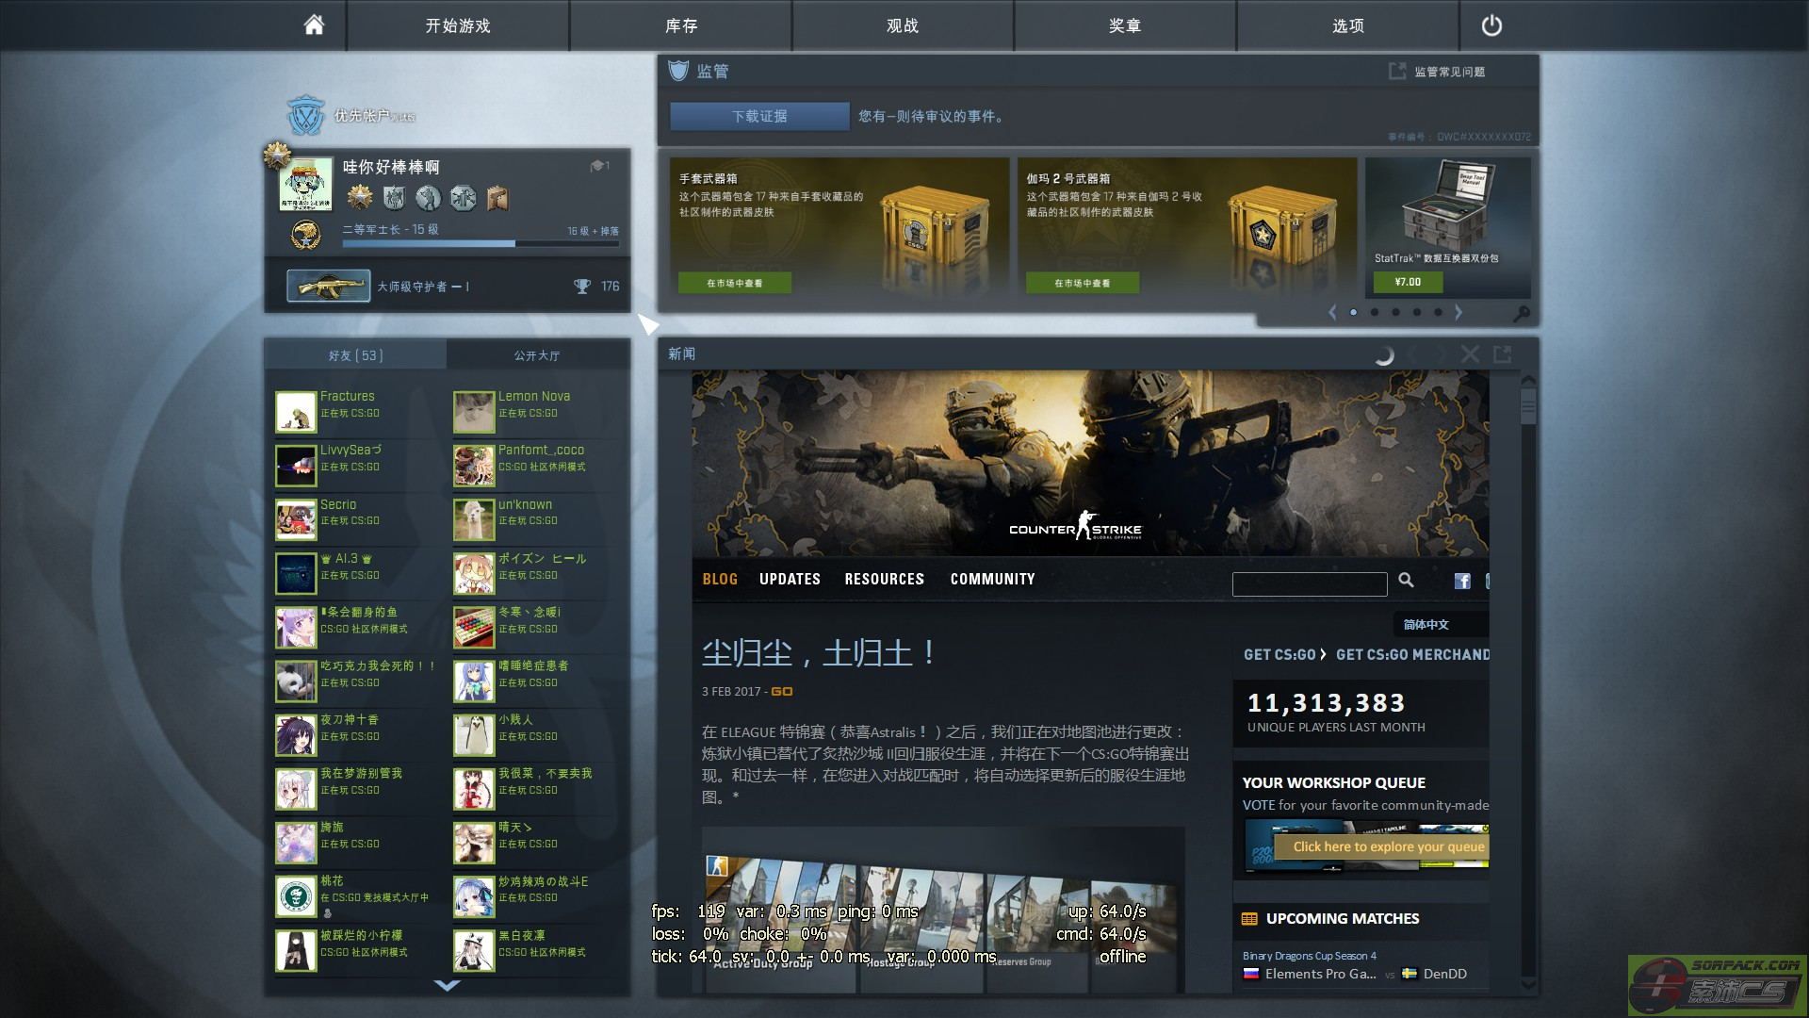Click the fourth coin medal icon
The height and width of the screenshot is (1018, 1809).
[463, 197]
